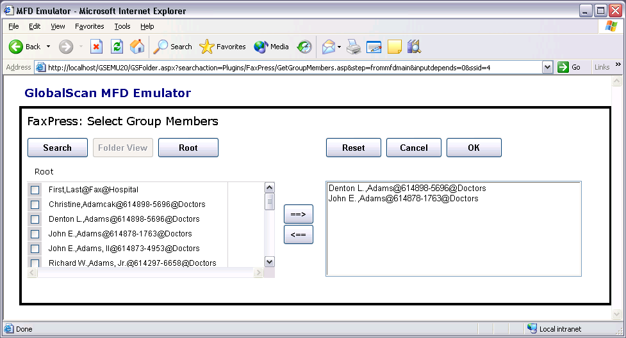This screenshot has width=626, height=338.
Task: Go back with the Back arrow icon
Action: coord(16,47)
